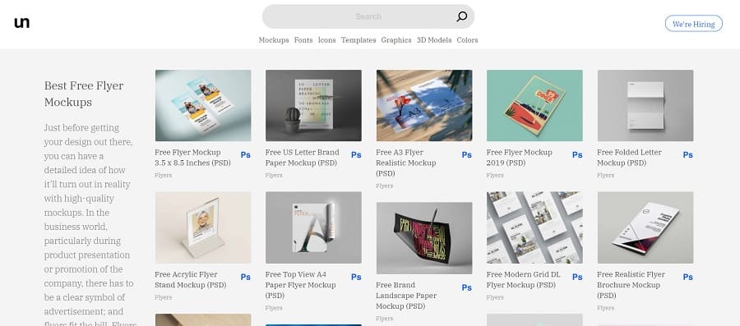Open the un logo home link

21,23
